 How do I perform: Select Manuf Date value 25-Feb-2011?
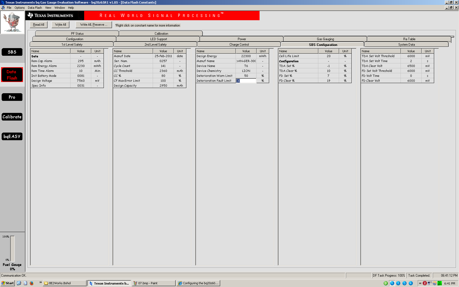(x=163, y=56)
